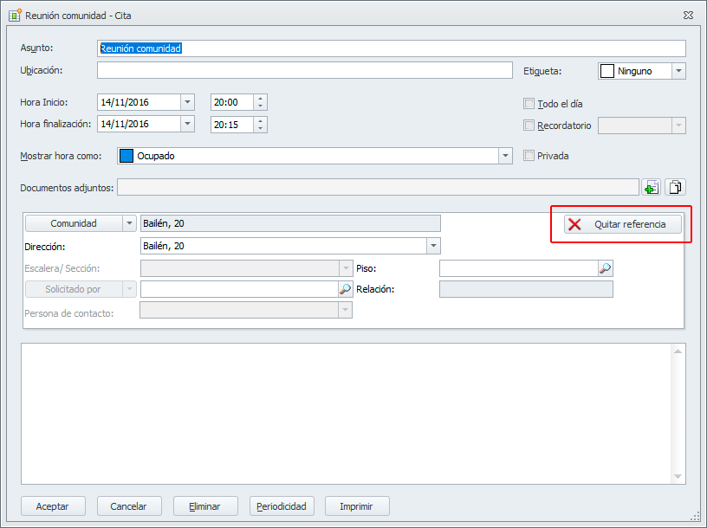Increase the end time 20:15 spinner
This screenshot has height=528, width=707.
[x=260, y=120]
